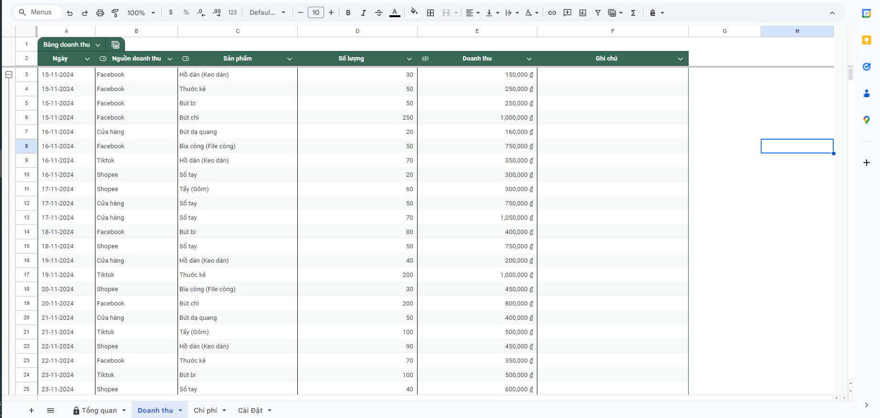Insert a chart from the toolbar
The width and height of the screenshot is (880, 418).
(583, 13)
